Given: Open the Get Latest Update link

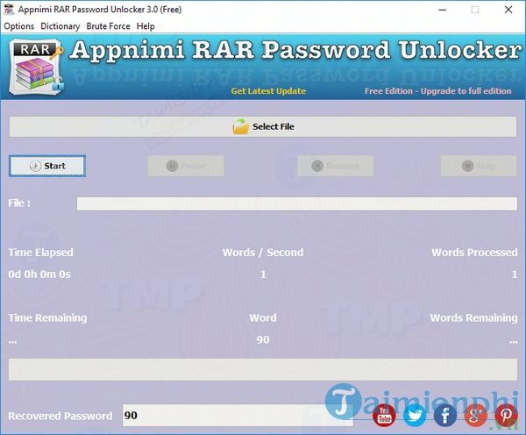Looking at the screenshot, I should coord(268,91).
